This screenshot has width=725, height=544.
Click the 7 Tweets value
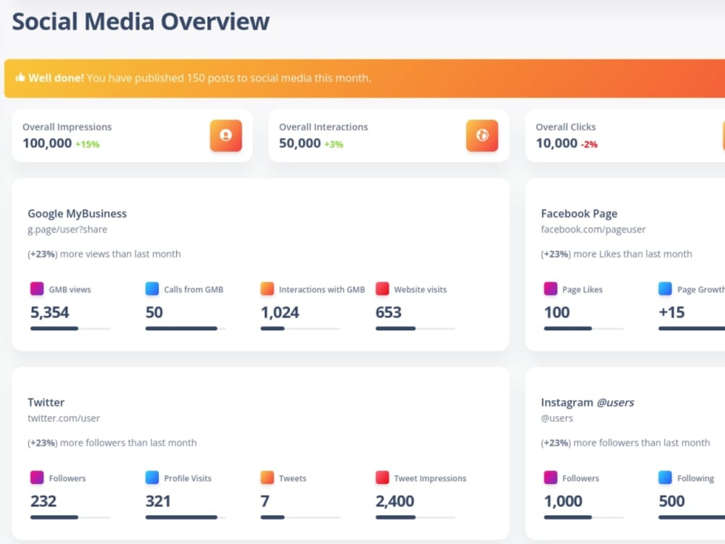click(265, 501)
